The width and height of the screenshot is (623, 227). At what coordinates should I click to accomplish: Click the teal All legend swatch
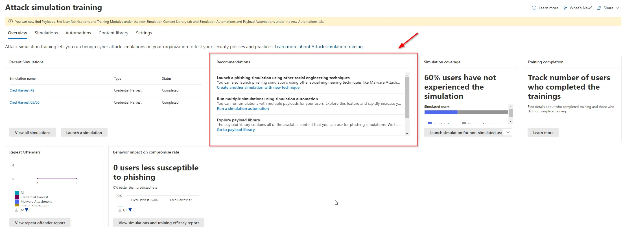pos(17,193)
